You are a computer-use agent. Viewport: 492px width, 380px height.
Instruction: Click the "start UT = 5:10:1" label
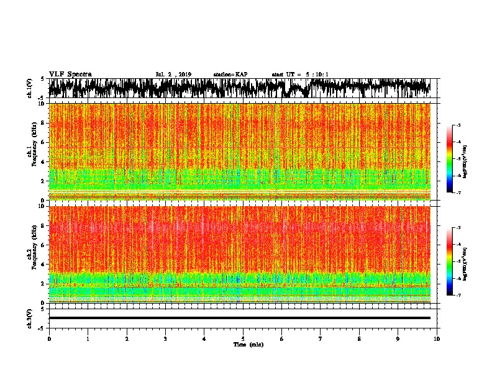pos(300,75)
